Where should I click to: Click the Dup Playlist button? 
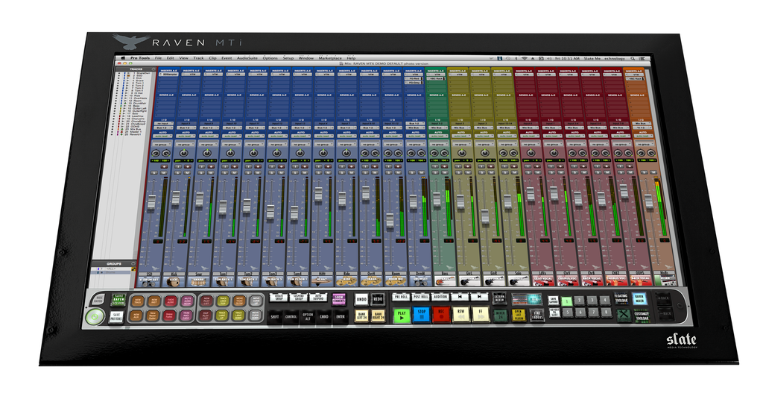click(206, 316)
